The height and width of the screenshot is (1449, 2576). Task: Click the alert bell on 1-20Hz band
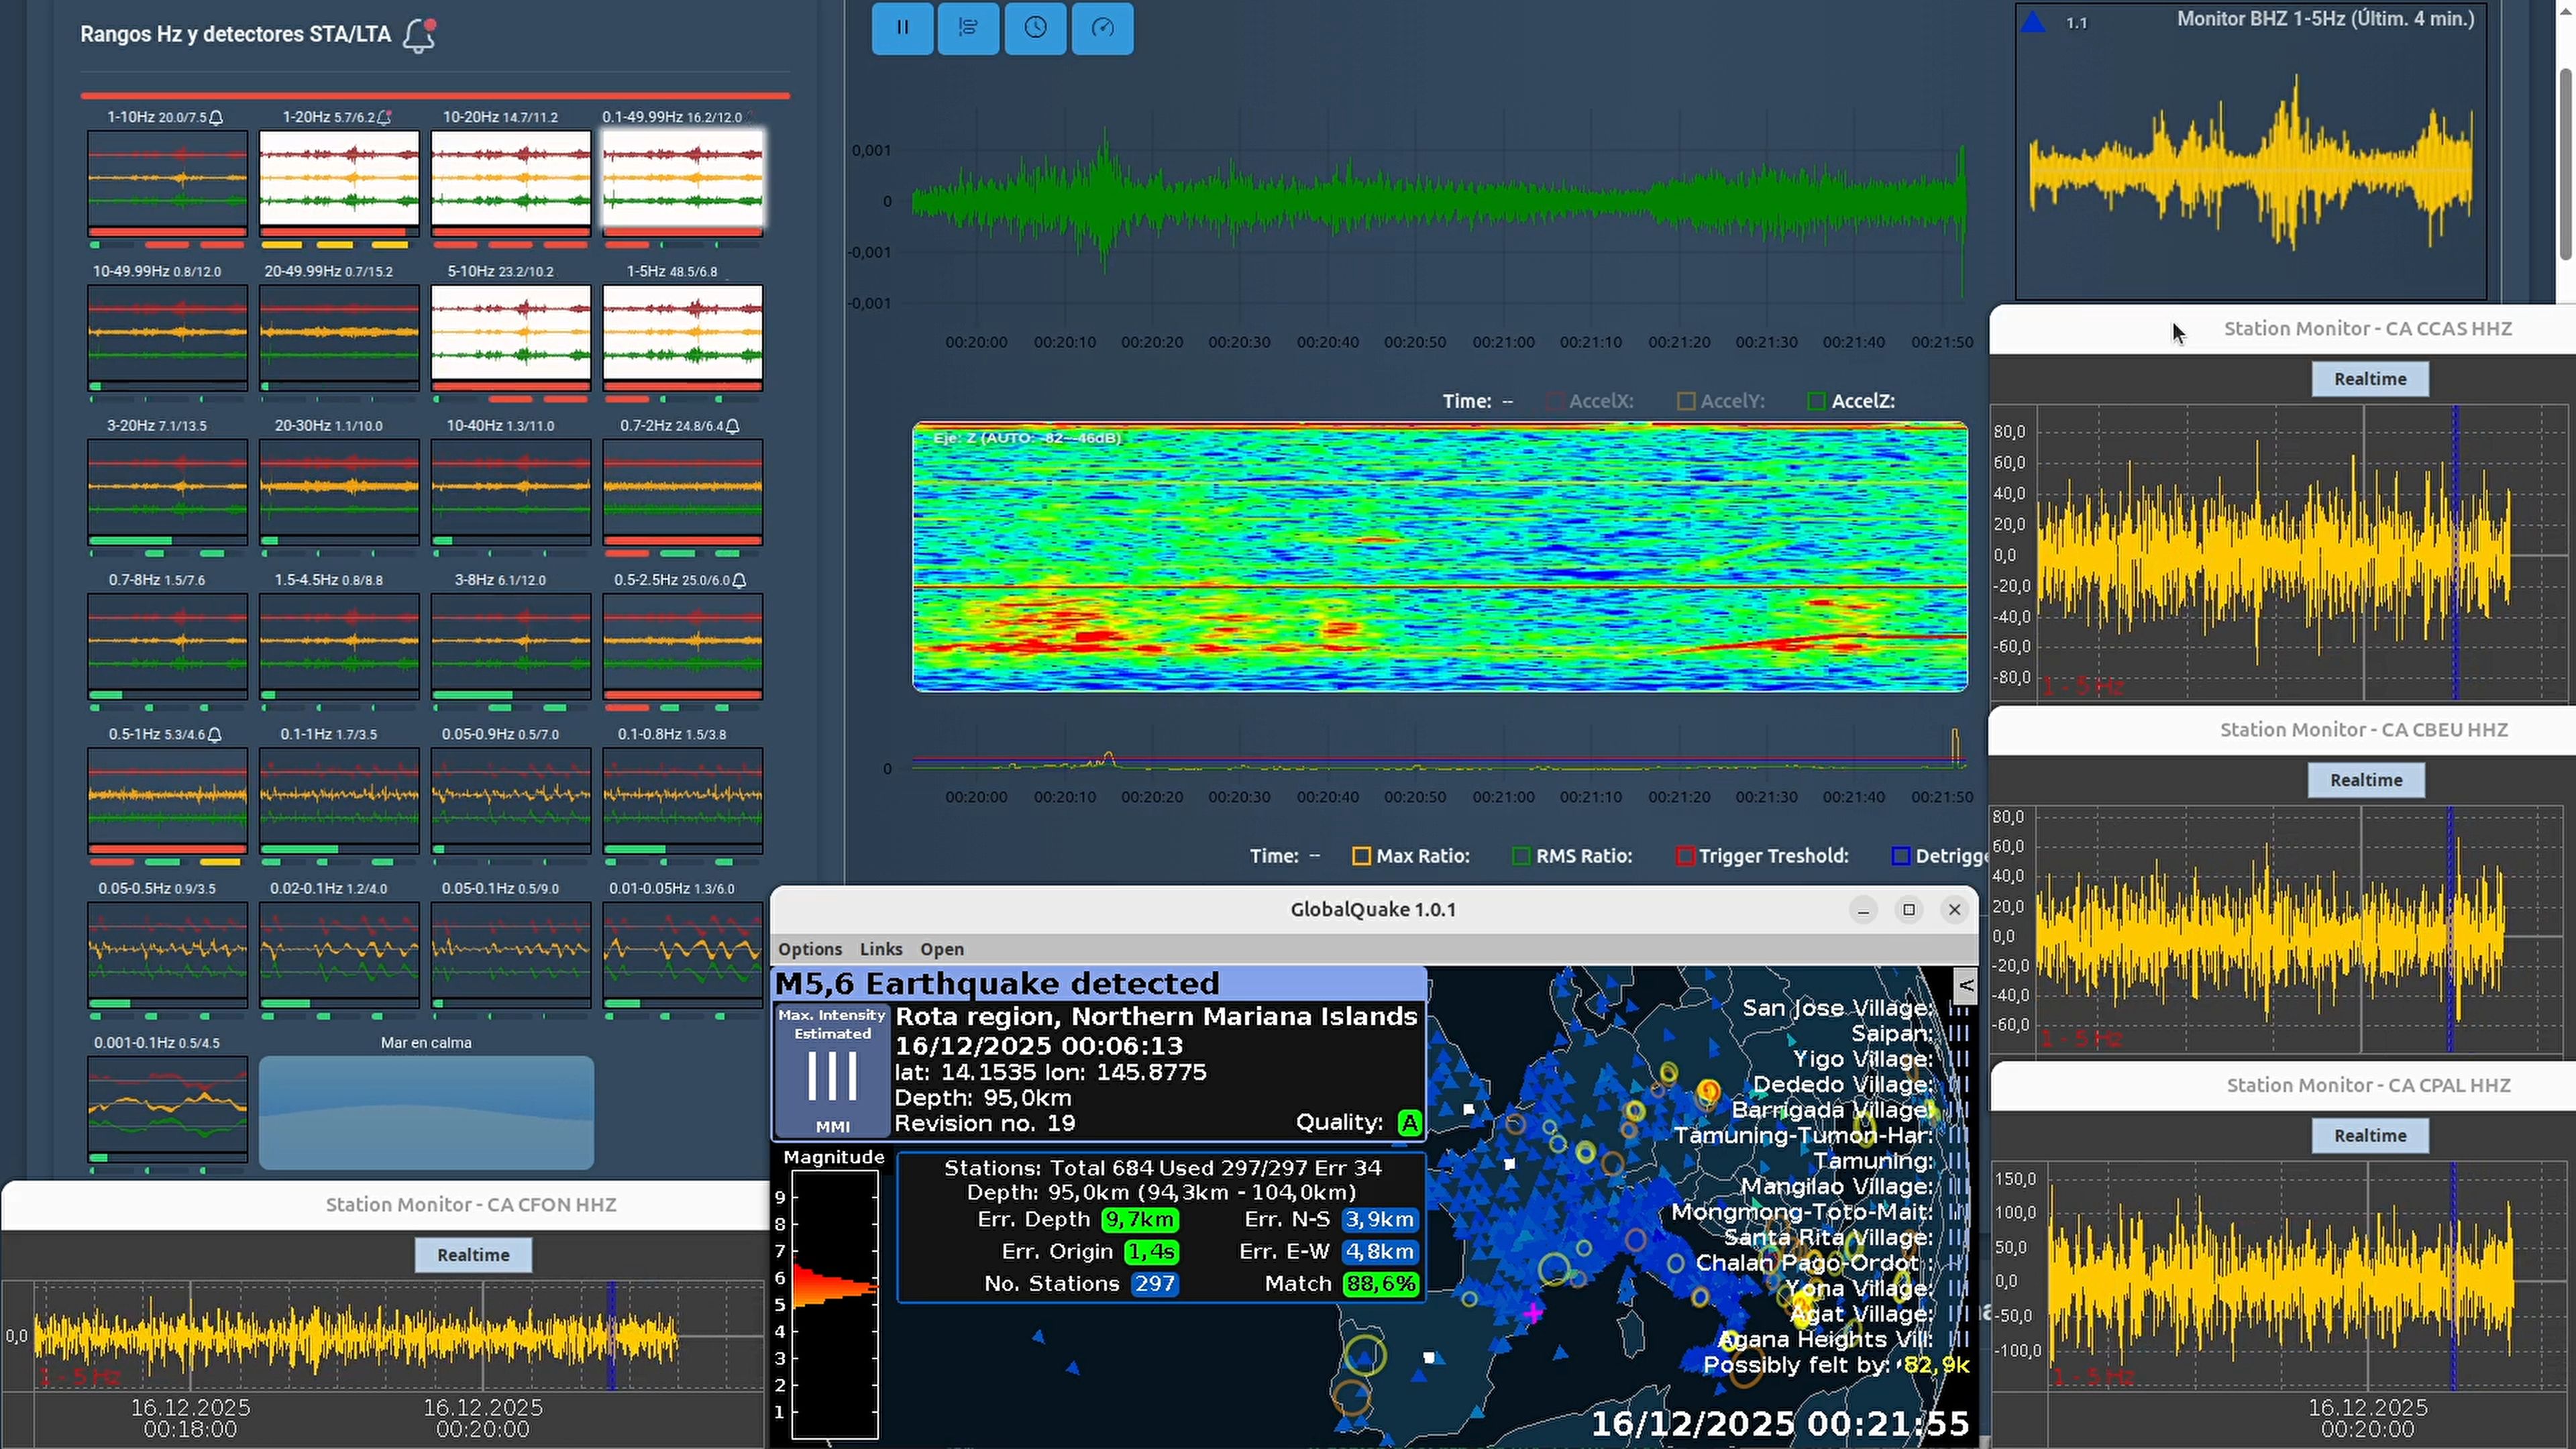(383, 118)
